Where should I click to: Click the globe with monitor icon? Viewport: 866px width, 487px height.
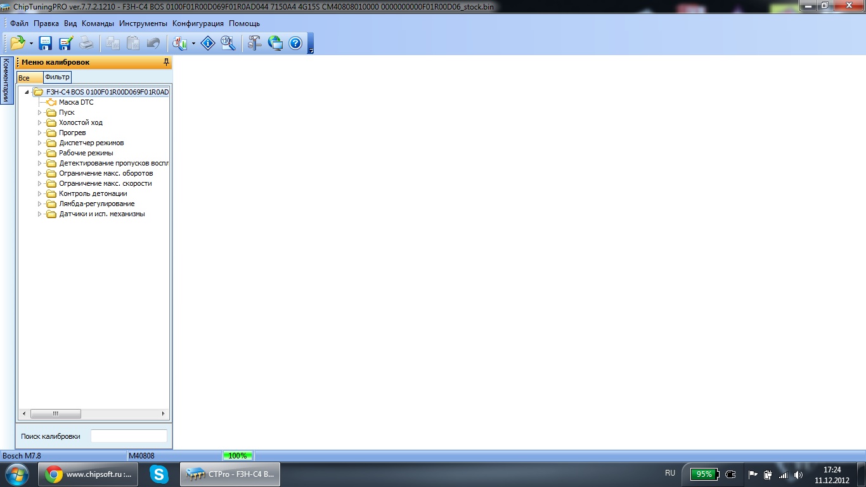point(275,43)
